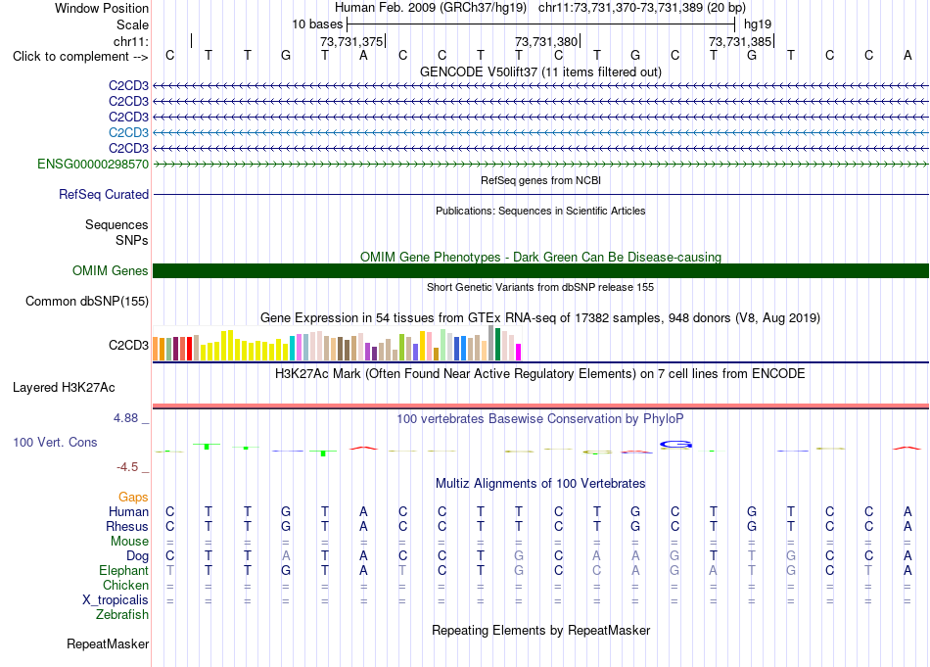
Task: Click the Common dbSNP(155) label
Action: coord(86,301)
